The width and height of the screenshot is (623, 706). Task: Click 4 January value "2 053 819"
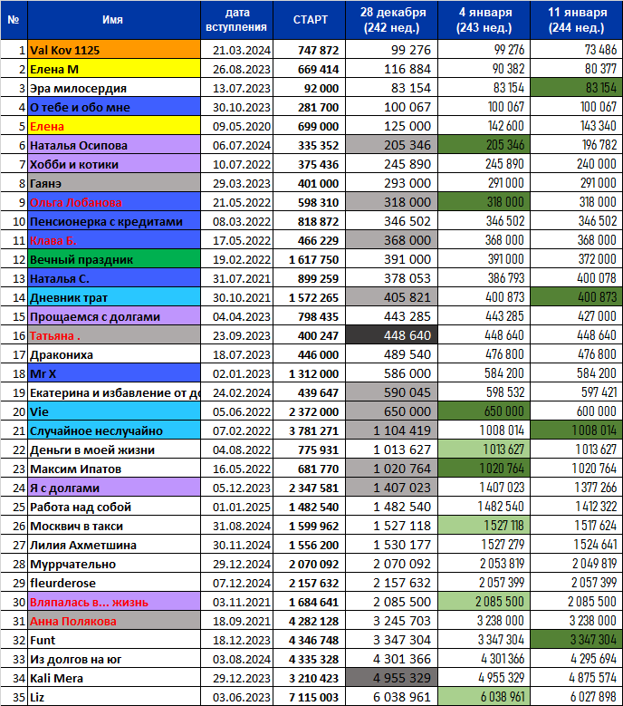[x=484, y=564]
